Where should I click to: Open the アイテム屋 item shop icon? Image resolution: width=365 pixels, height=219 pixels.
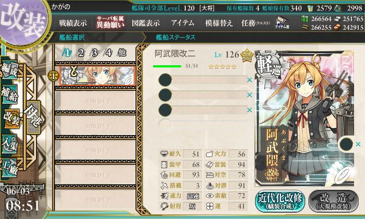282,23
